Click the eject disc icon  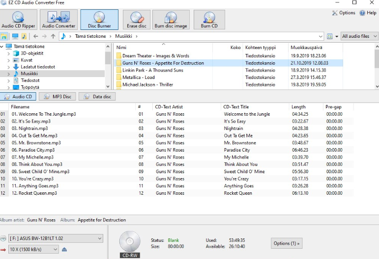click(x=64, y=249)
